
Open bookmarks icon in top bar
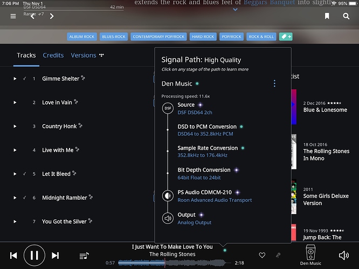(x=327, y=16)
